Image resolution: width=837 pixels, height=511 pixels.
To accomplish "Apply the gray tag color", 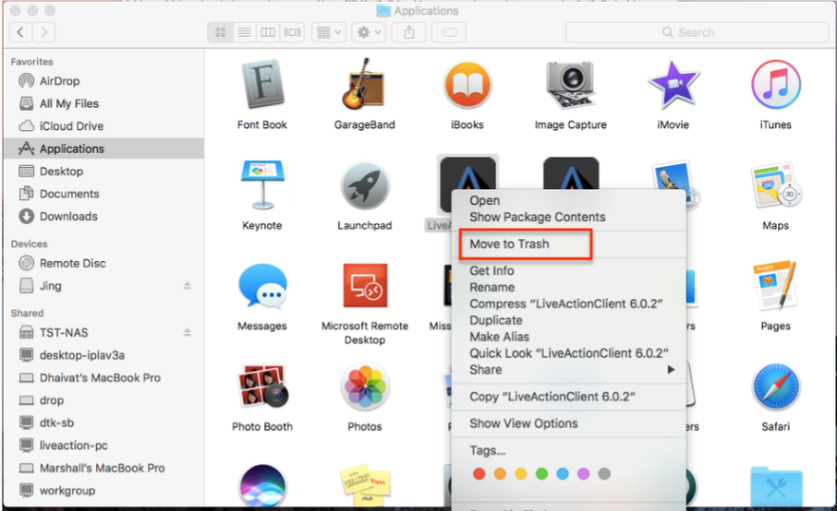I will click(x=603, y=474).
